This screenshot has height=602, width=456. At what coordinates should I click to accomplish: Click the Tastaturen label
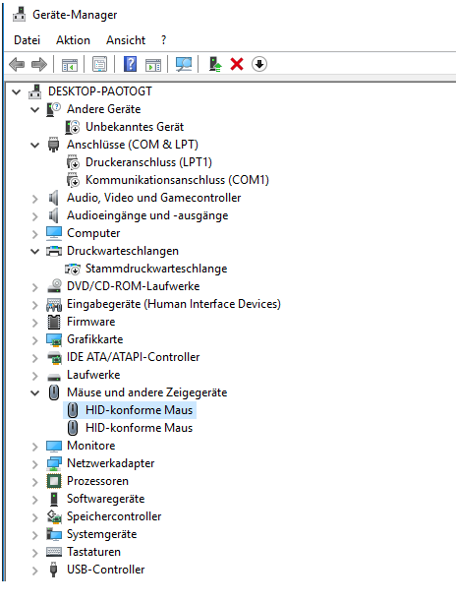(x=94, y=552)
